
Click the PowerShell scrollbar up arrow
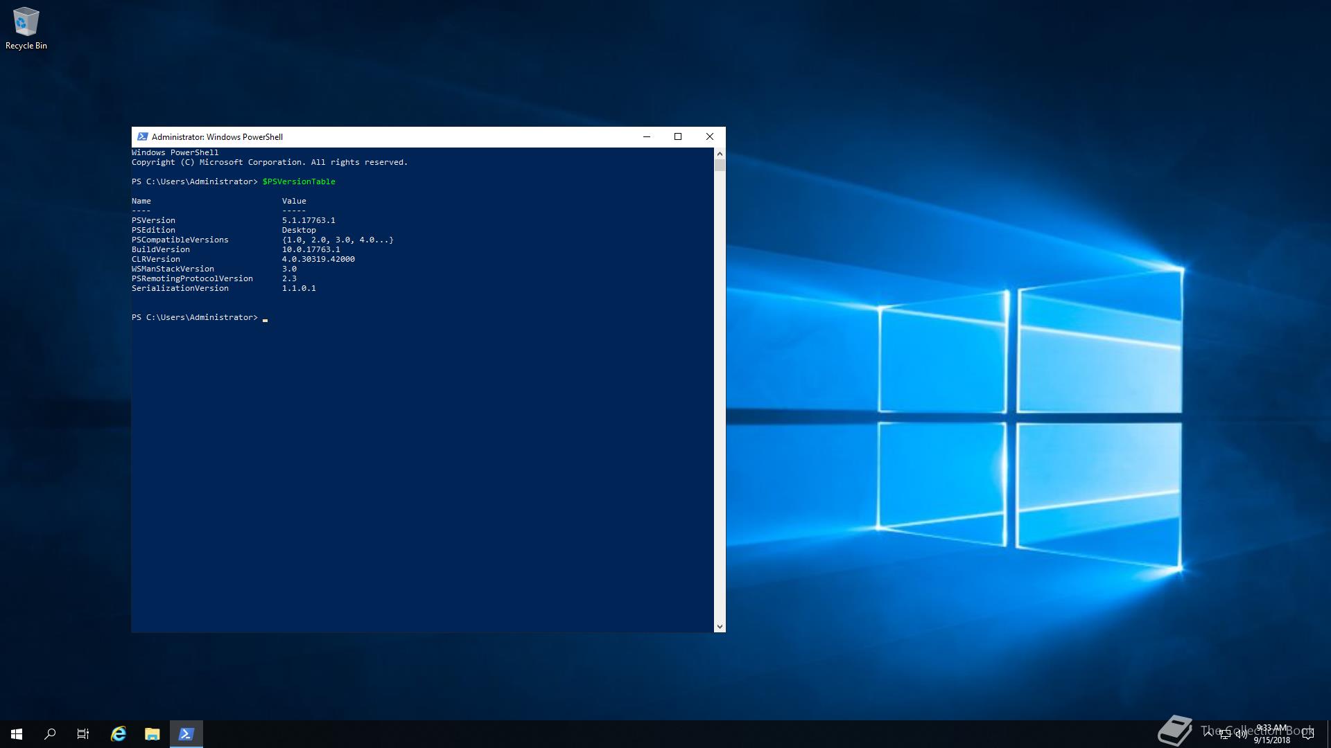pyautogui.click(x=720, y=153)
